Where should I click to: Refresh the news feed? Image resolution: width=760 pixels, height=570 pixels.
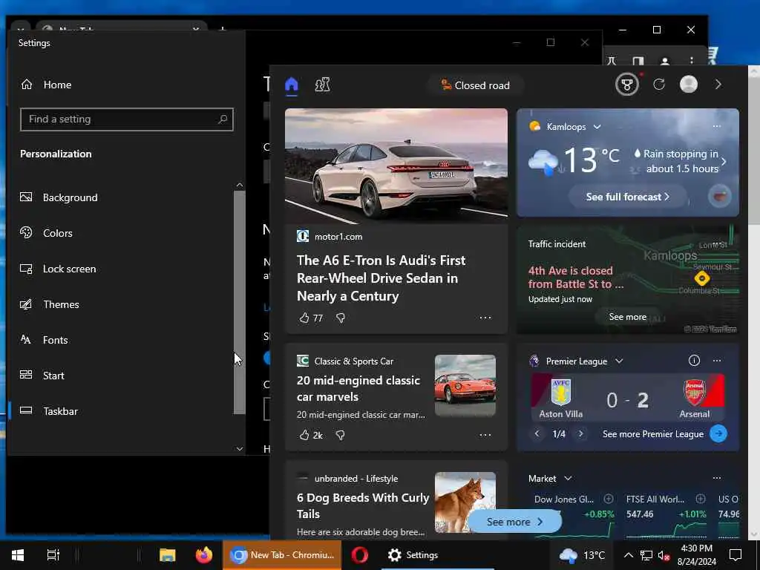[x=659, y=85]
